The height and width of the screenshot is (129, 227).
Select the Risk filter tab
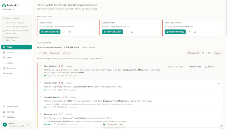tap(45, 53)
